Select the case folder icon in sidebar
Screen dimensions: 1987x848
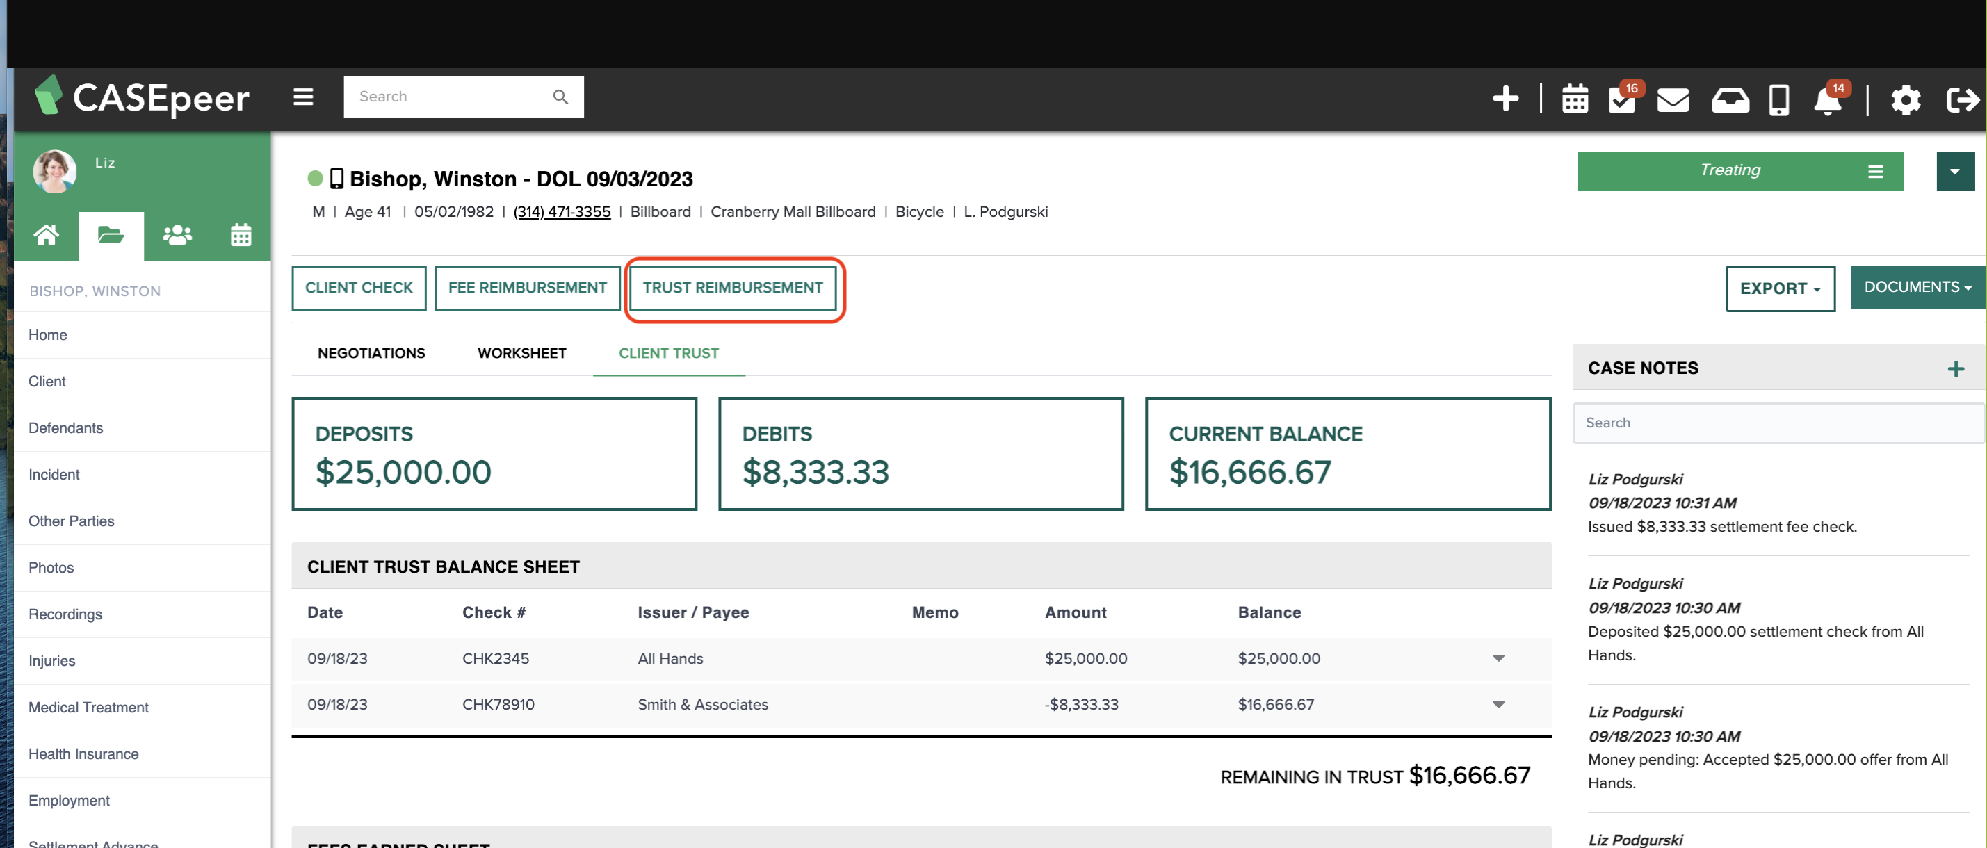111,235
